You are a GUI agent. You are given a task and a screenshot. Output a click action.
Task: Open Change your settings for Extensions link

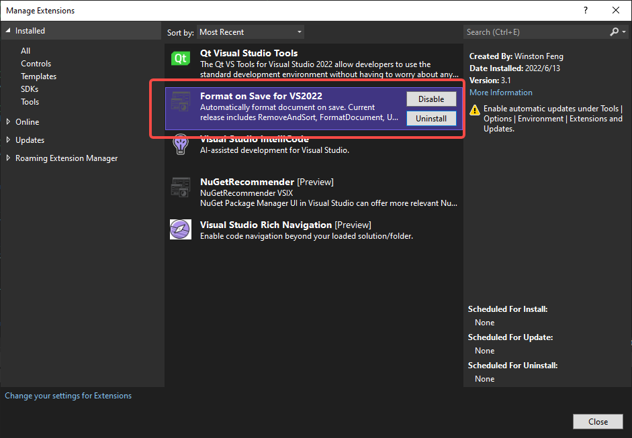(68, 396)
